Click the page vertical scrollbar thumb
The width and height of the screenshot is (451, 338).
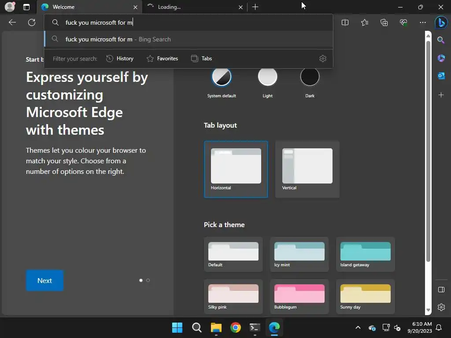point(428,151)
